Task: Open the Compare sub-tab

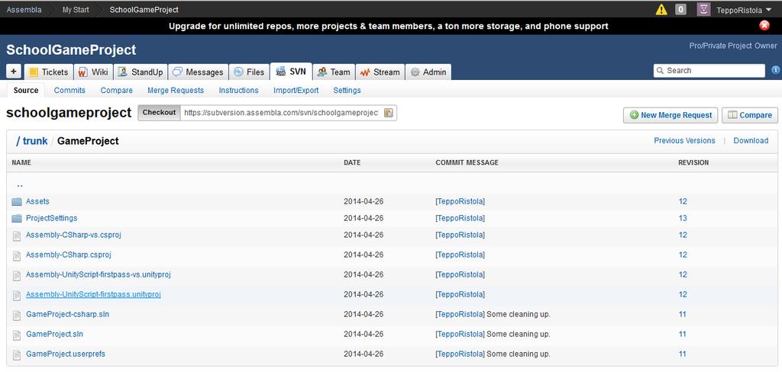Action: (117, 90)
